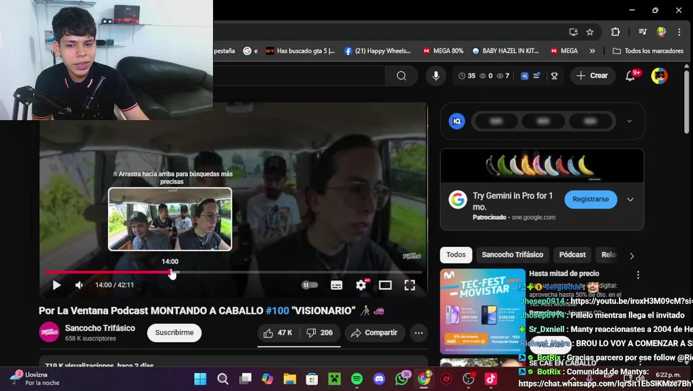Click the YouTube search magnifier button

pos(401,76)
